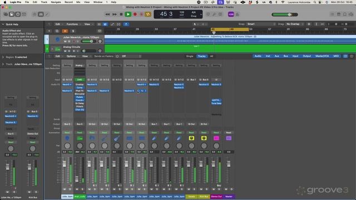This screenshot has height=200, width=356.
Task: Open the Drag dropdown set to No Overlap
Action: tap(294, 24)
